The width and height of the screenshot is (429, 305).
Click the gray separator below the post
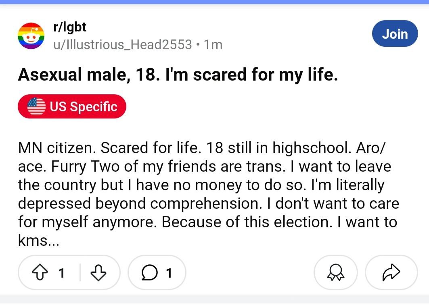click(x=215, y=299)
